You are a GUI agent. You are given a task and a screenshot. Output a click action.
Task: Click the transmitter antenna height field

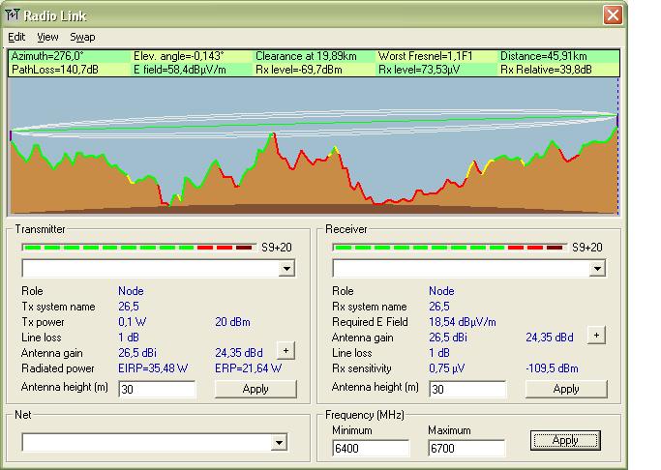tap(157, 389)
